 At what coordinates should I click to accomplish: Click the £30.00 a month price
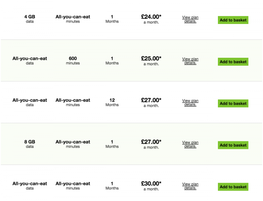pyautogui.click(x=151, y=186)
